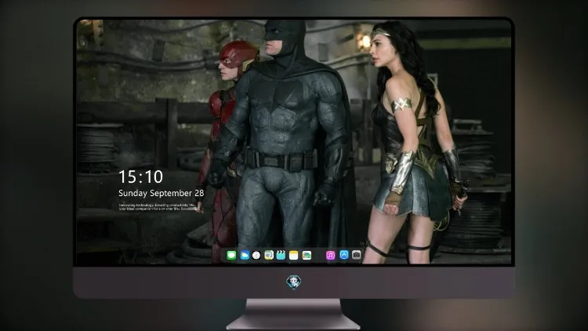Image resolution: width=588 pixels, height=331 pixels.
Task: Open the Weather app in the dock
Action: pos(245,255)
